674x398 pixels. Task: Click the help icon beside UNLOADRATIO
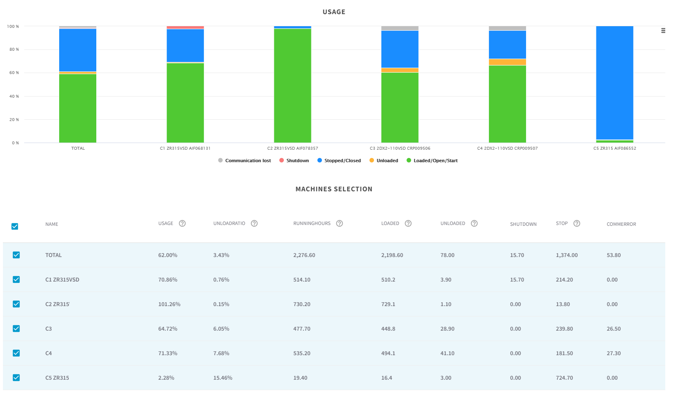pos(254,223)
